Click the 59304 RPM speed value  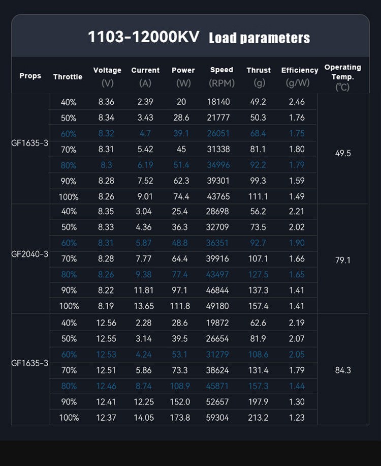(218, 418)
